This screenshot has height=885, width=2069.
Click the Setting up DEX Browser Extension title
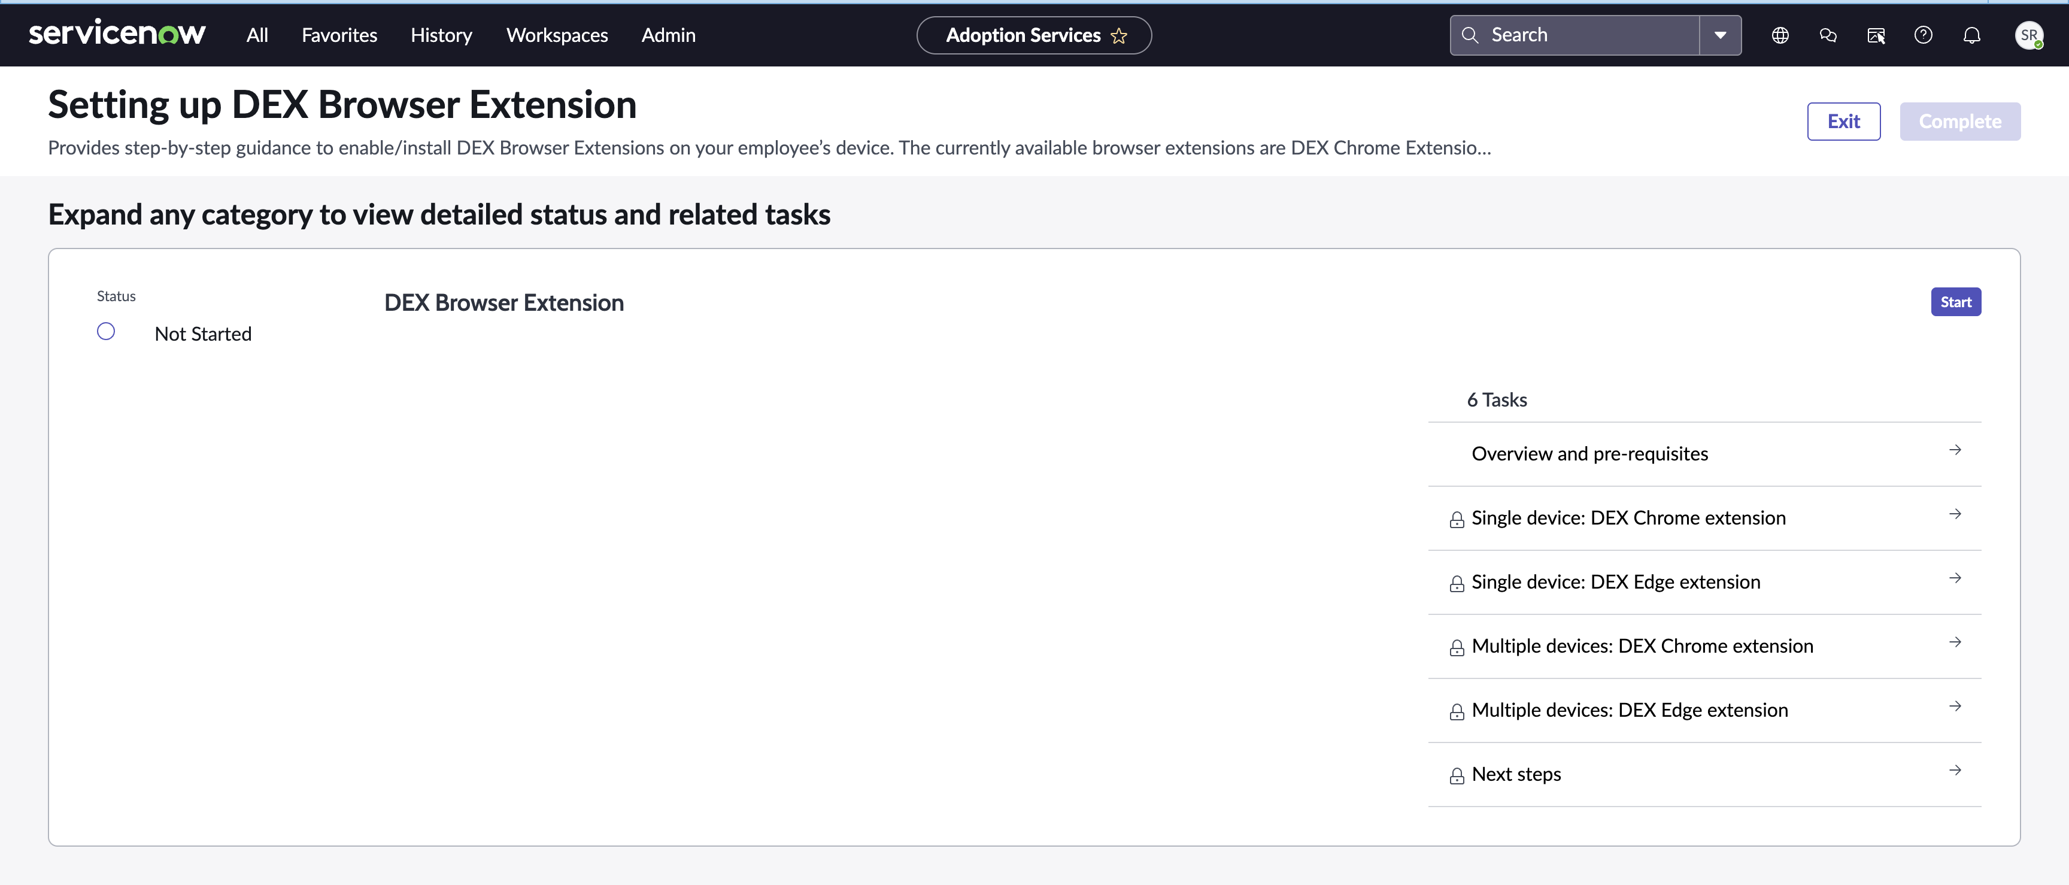342,105
